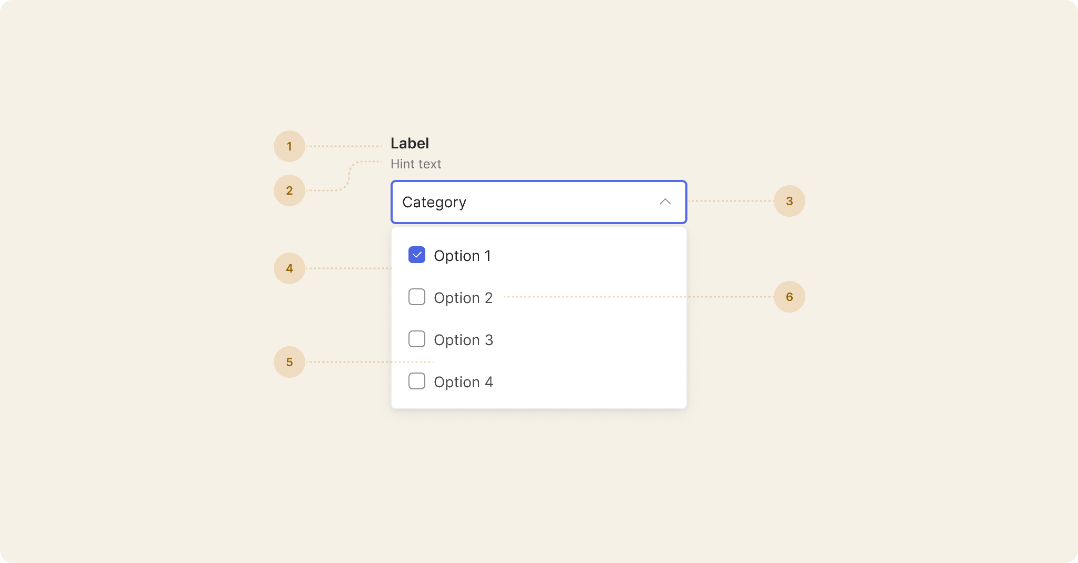Click the bold Label heading
The width and height of the screenshot is (1078, 563).
410,143
